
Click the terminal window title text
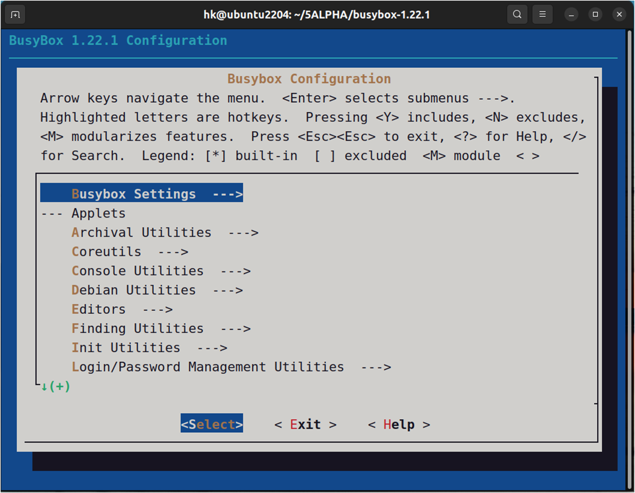pyautogui.click(x=317, y=15)
